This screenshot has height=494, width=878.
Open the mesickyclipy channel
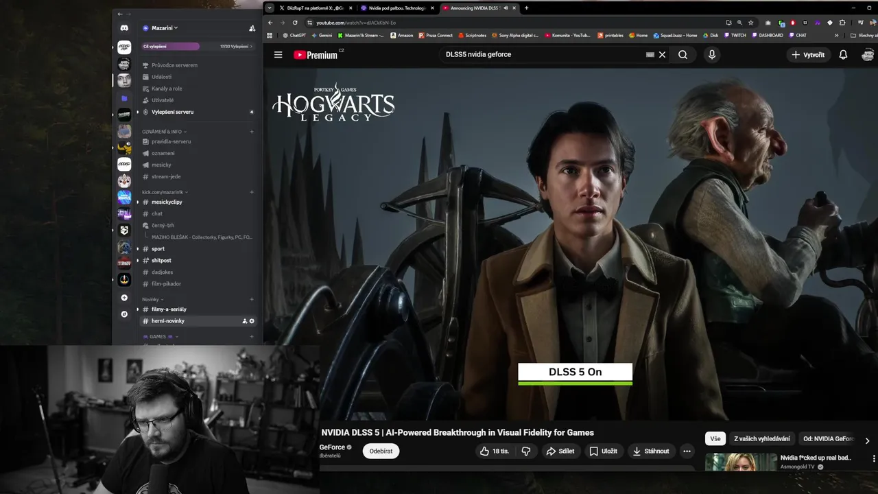tap(167, 202)
